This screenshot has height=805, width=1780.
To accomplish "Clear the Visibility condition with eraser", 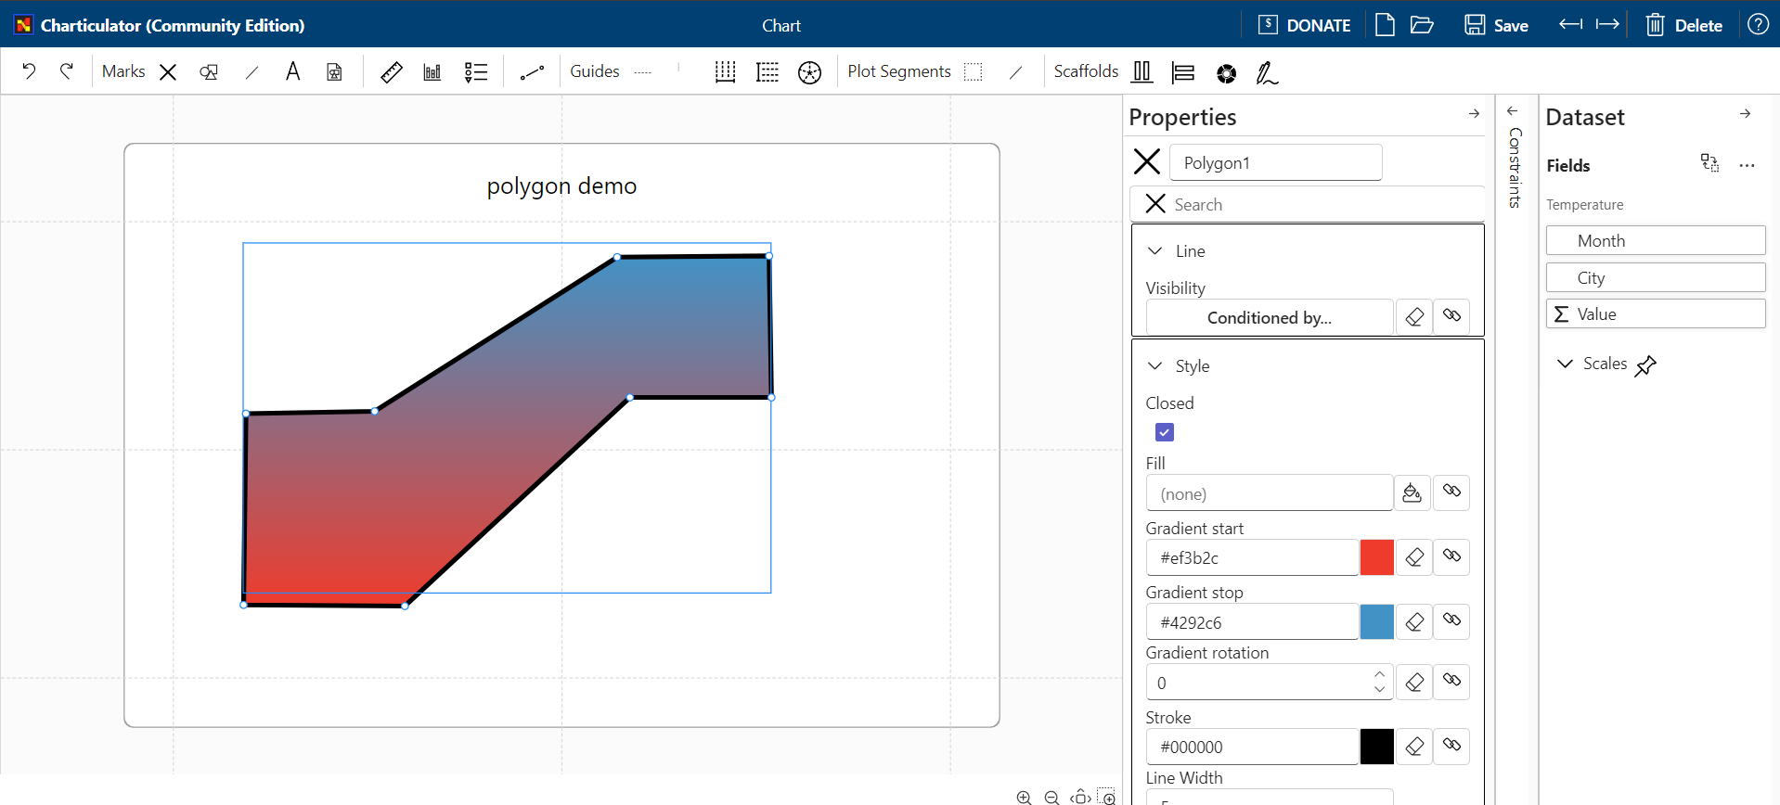I will pyautogui.click(x=1414, y=317).
